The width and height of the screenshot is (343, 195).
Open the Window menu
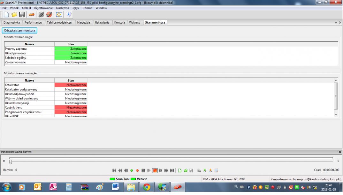point(101,8)
